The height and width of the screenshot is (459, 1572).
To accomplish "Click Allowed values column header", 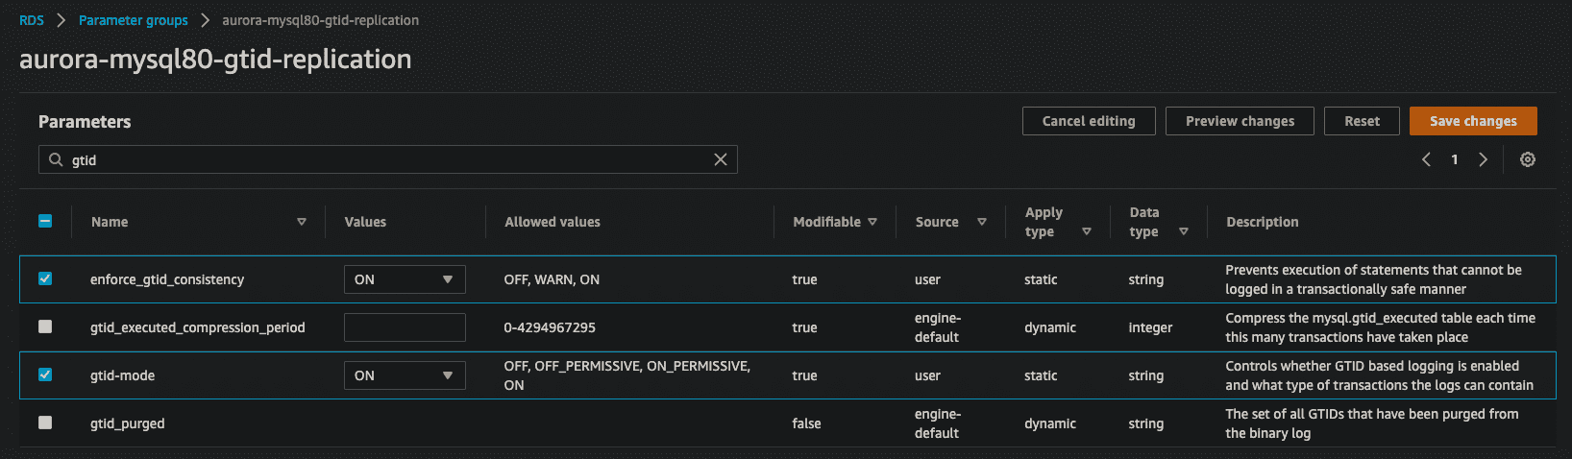I will click(x=553, y=222).
